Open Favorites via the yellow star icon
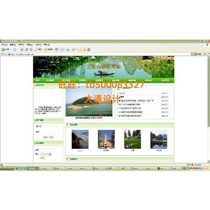The height and width of the screenshot is (210, 210). pyautogui.click(x=45, y=50)
